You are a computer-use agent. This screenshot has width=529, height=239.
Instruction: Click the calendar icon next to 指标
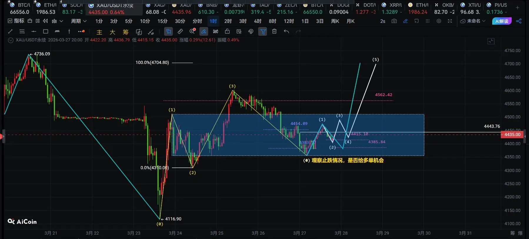pos(30,21)
